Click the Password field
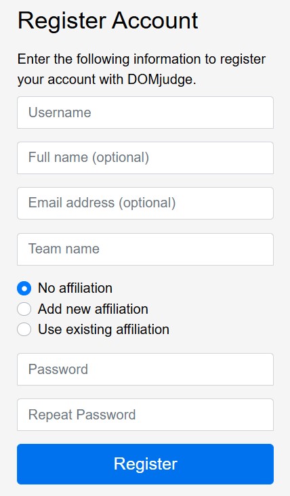This screenshot has height=496, width=290. (145, 369)
